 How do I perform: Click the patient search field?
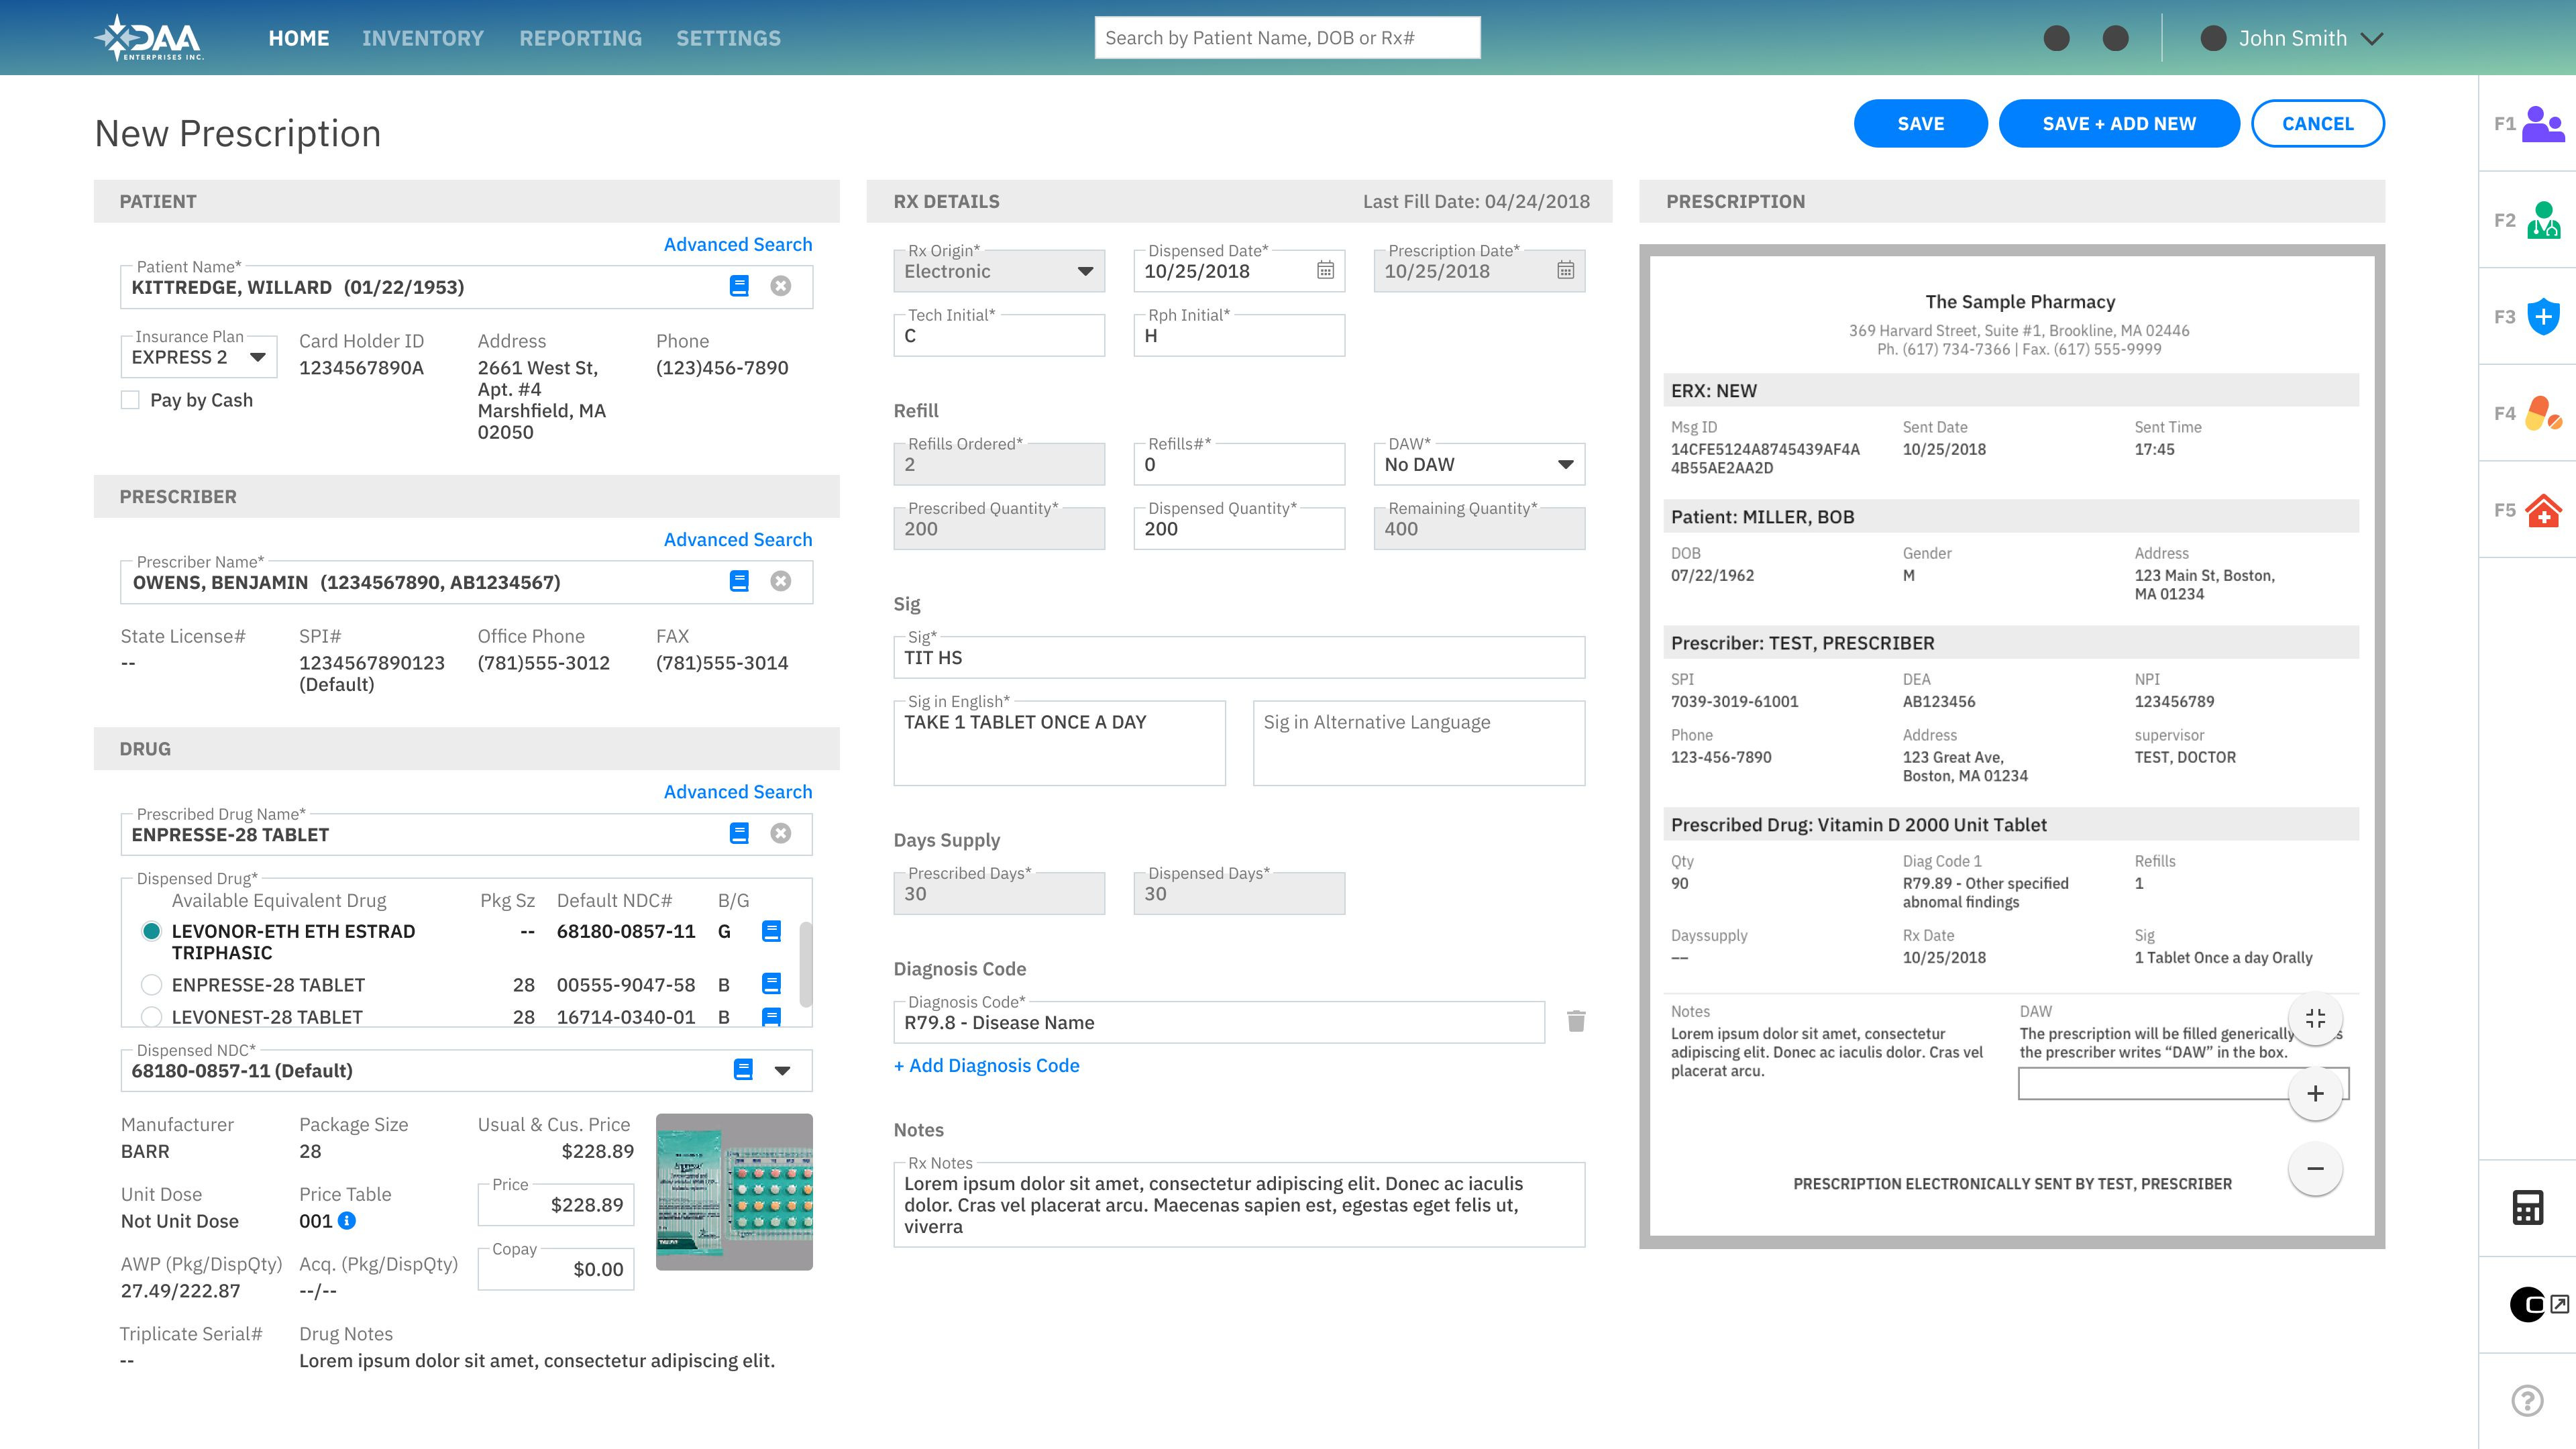point(1288,37)
